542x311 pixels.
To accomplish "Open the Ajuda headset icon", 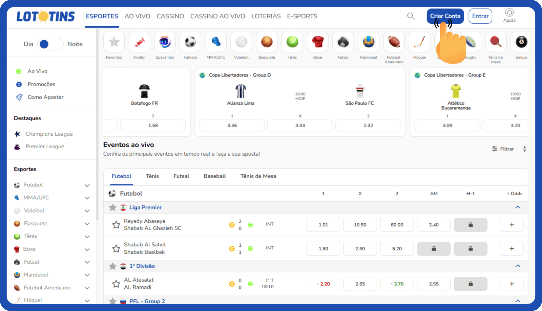I will [x=509, y=13].
